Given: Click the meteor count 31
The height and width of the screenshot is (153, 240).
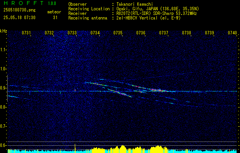Looking at the screenshot, I should point(55,18).
